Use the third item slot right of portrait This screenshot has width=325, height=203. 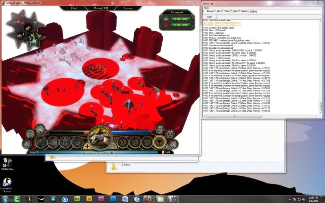[x=147, y=143]
